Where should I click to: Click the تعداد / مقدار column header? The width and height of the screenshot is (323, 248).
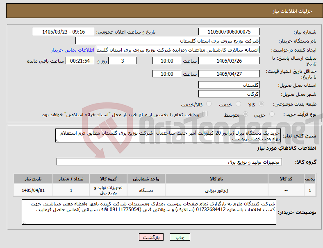pos(71,179)
